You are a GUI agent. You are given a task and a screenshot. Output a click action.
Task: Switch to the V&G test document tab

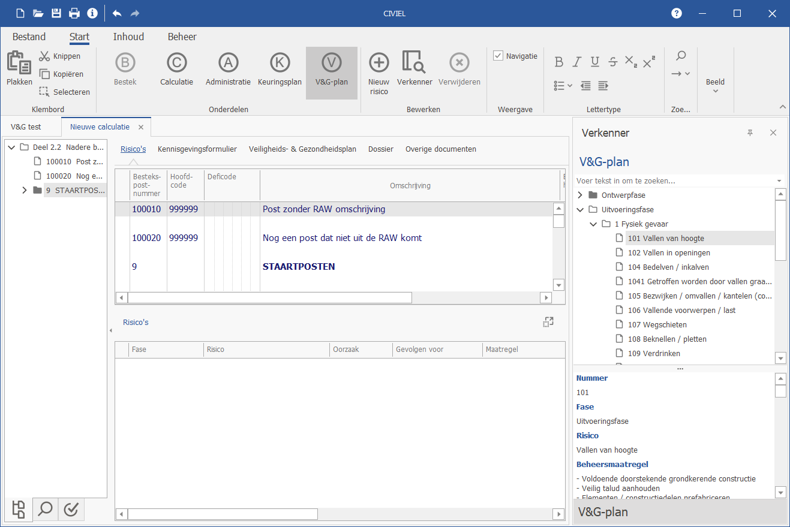26,127
